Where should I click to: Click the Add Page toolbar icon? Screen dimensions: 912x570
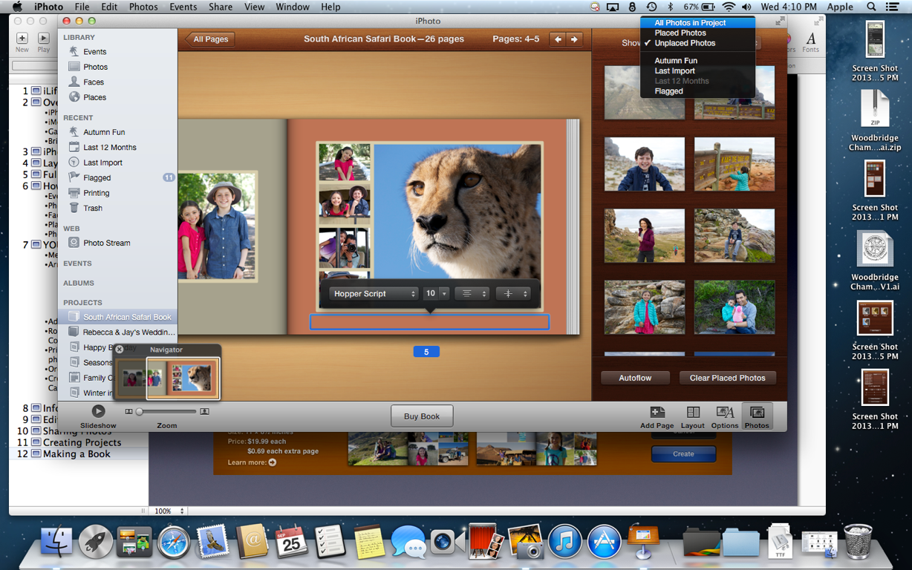pyautogui.click(x=657, y=417)
